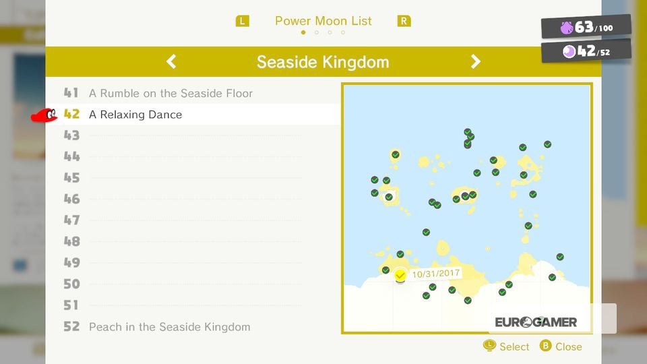Select moon 52 Peach in the Seaside Kingdom

(x=193, y=327)
